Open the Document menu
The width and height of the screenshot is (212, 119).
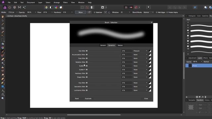click(31, 2)
